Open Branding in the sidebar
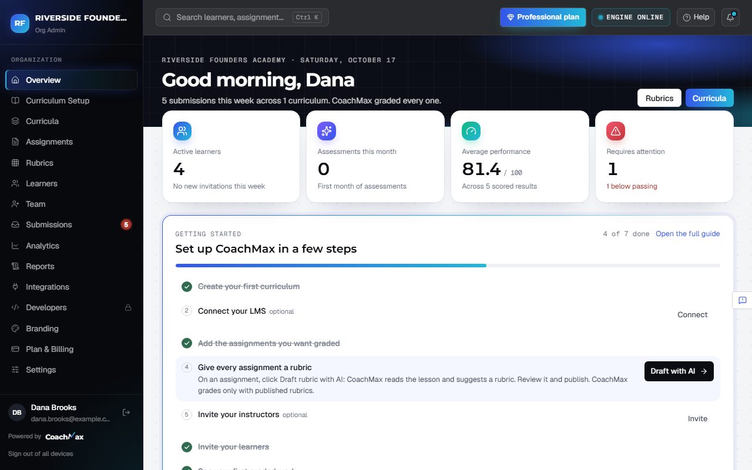Screen dimensions: 752x470 [71, 328]
